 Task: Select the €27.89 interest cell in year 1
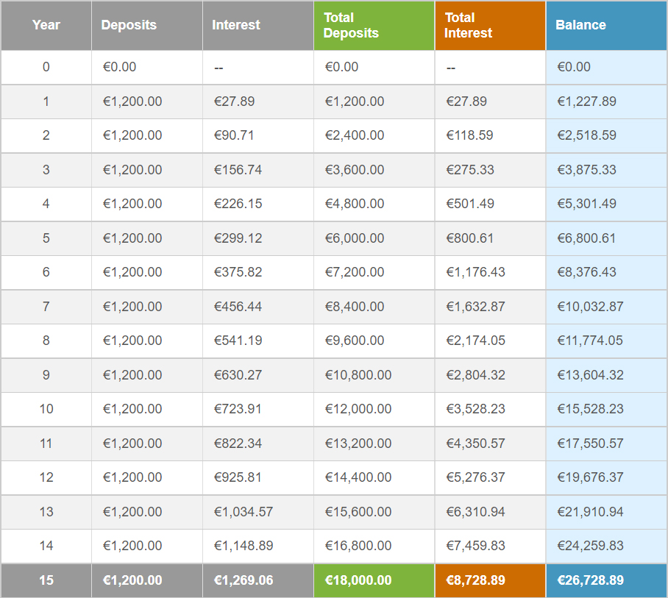[x=234, y=102]
